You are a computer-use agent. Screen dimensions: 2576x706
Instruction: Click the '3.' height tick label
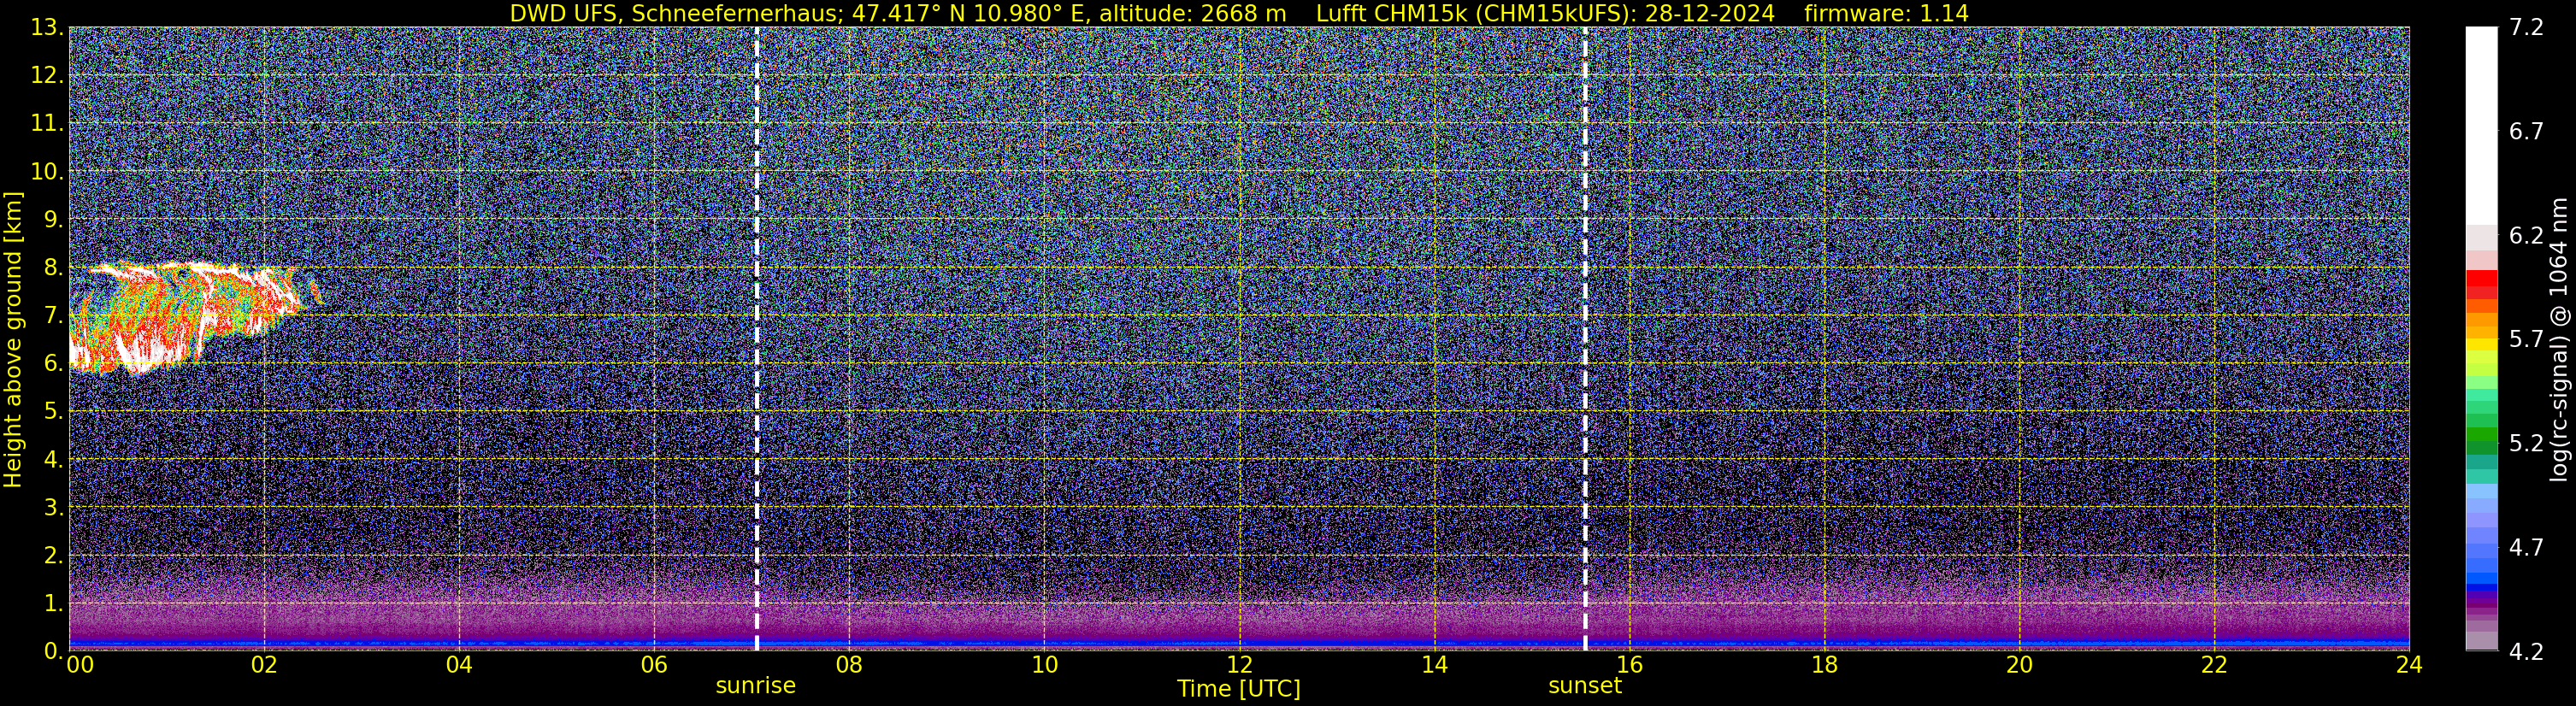53,507
